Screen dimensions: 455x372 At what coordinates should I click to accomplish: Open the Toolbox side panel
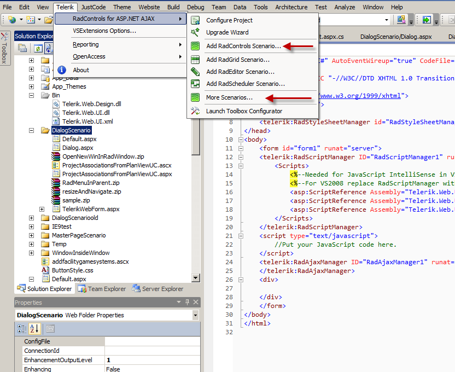coord(4,49)
